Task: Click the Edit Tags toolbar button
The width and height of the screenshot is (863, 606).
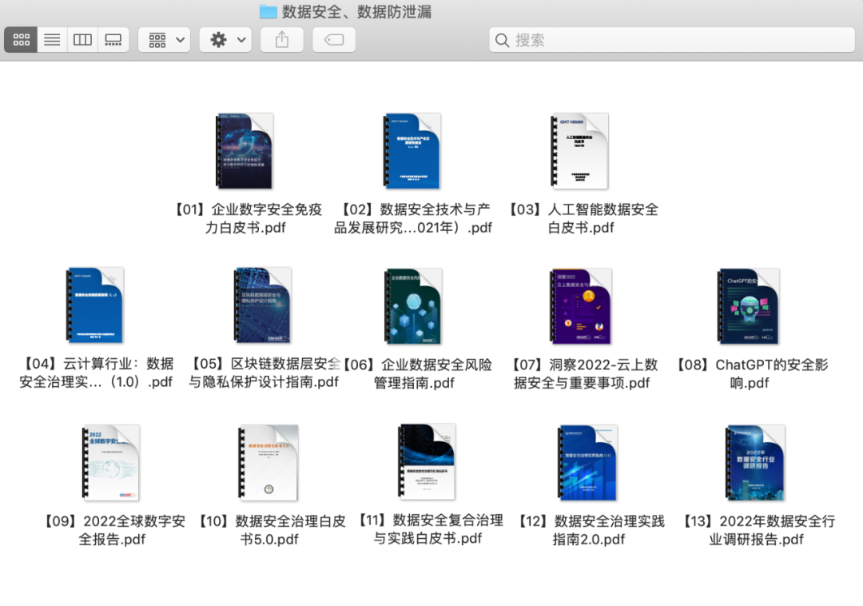Action: (334, 40)
